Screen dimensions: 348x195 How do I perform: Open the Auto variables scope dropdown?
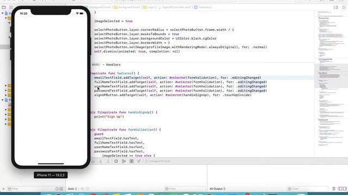coord(72,189)
